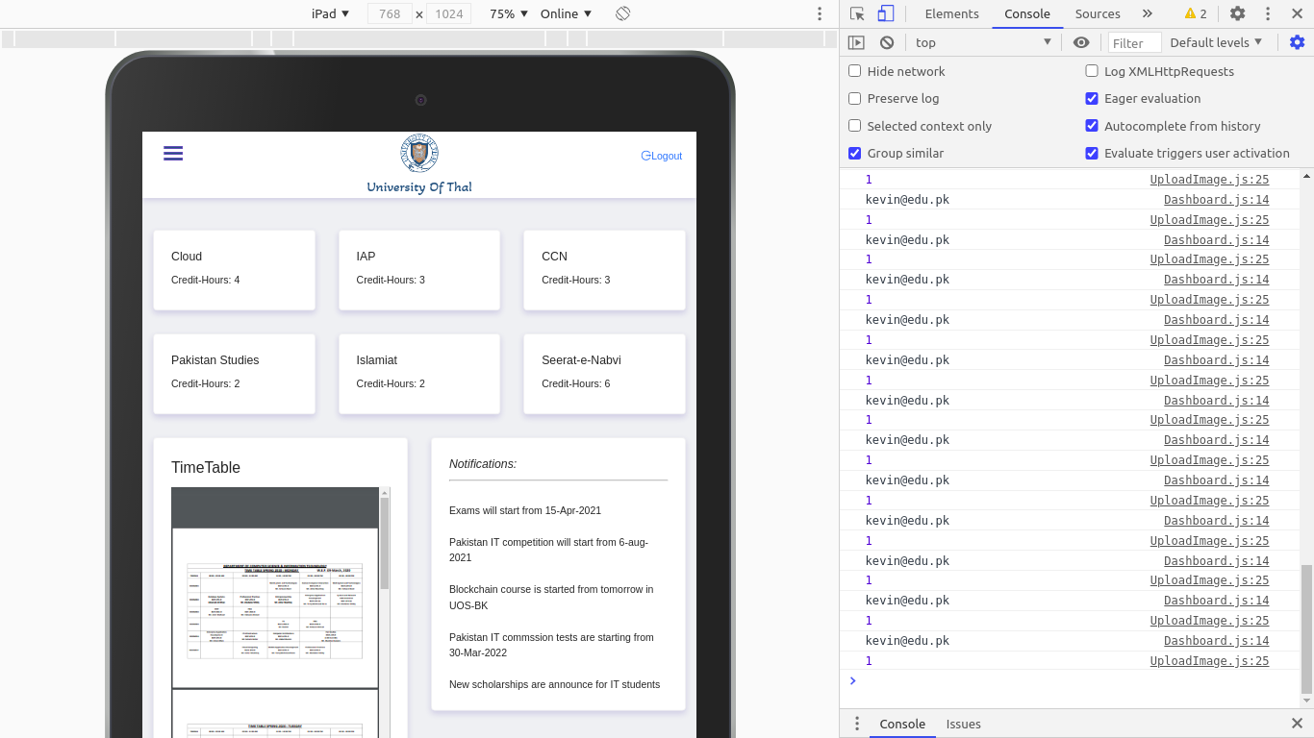Viewport: 1314px width, 738px height.
Task: Clear the console with the clear icon
Action: [887, 42]
